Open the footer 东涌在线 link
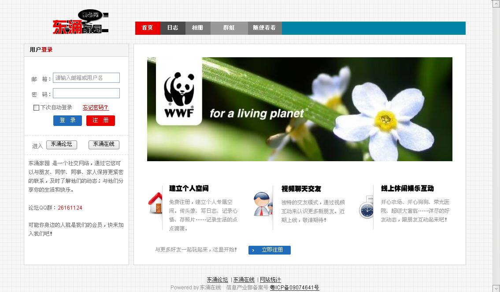500x292 pixels. coord(244,280)
